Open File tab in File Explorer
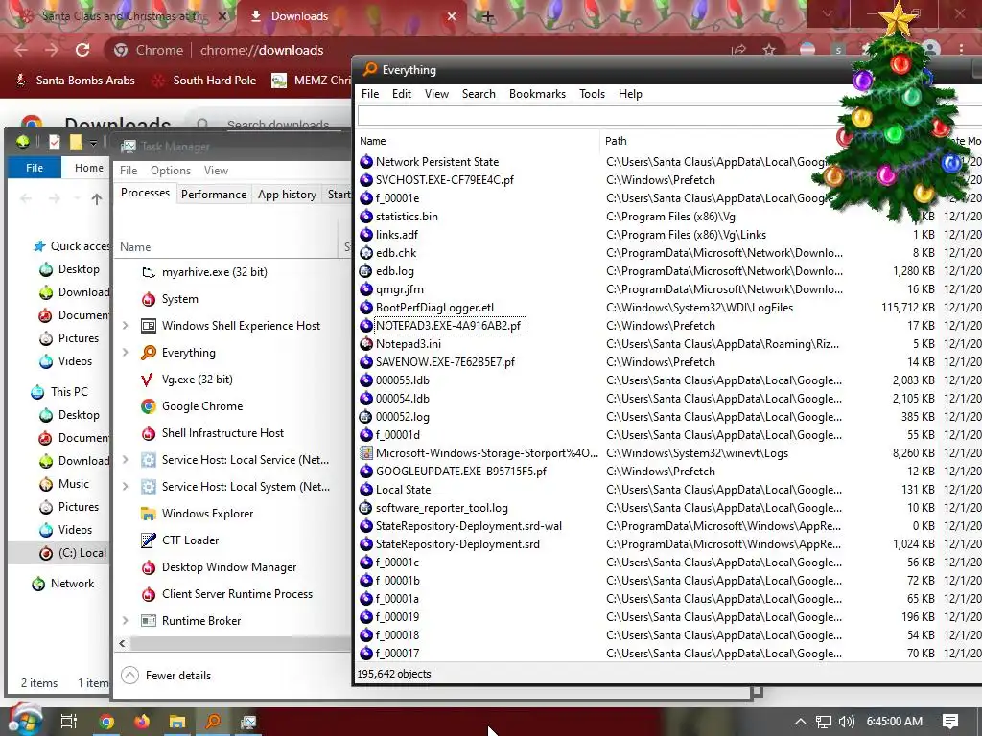This screenshot has height=736, width=982. pos(35,168)
